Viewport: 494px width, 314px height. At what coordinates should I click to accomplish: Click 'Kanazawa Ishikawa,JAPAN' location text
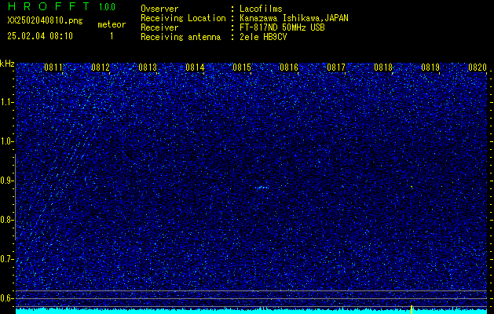tap(294, 18)
